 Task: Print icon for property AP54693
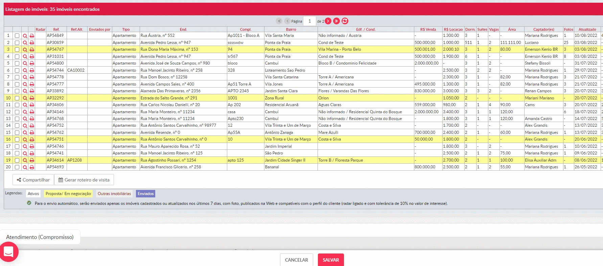click(x=32, y=167)
